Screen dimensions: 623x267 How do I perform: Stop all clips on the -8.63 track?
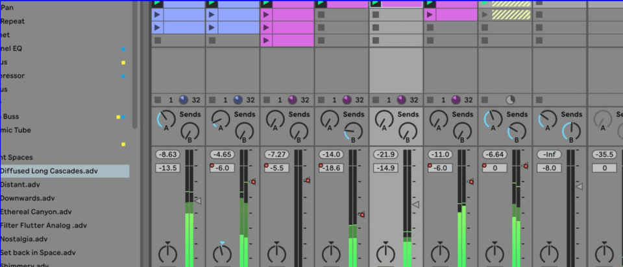coord(158,100)
